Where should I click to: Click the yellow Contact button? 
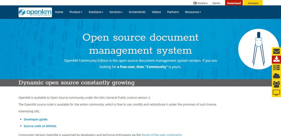coord(253,3)
